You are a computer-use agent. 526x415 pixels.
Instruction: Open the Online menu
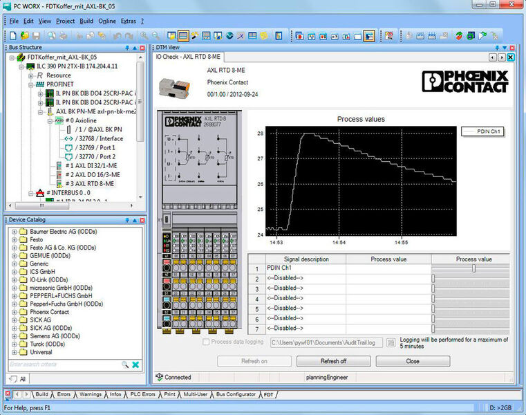point(107,21)
